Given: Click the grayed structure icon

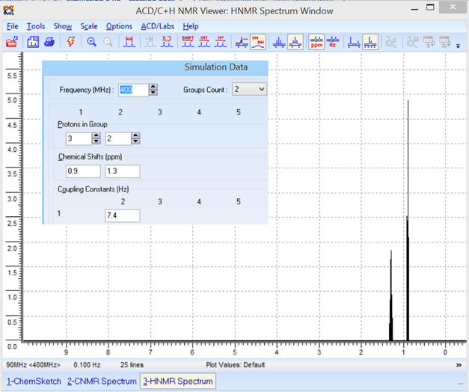Looking at the screenshot, I should (x=391, y=42).
